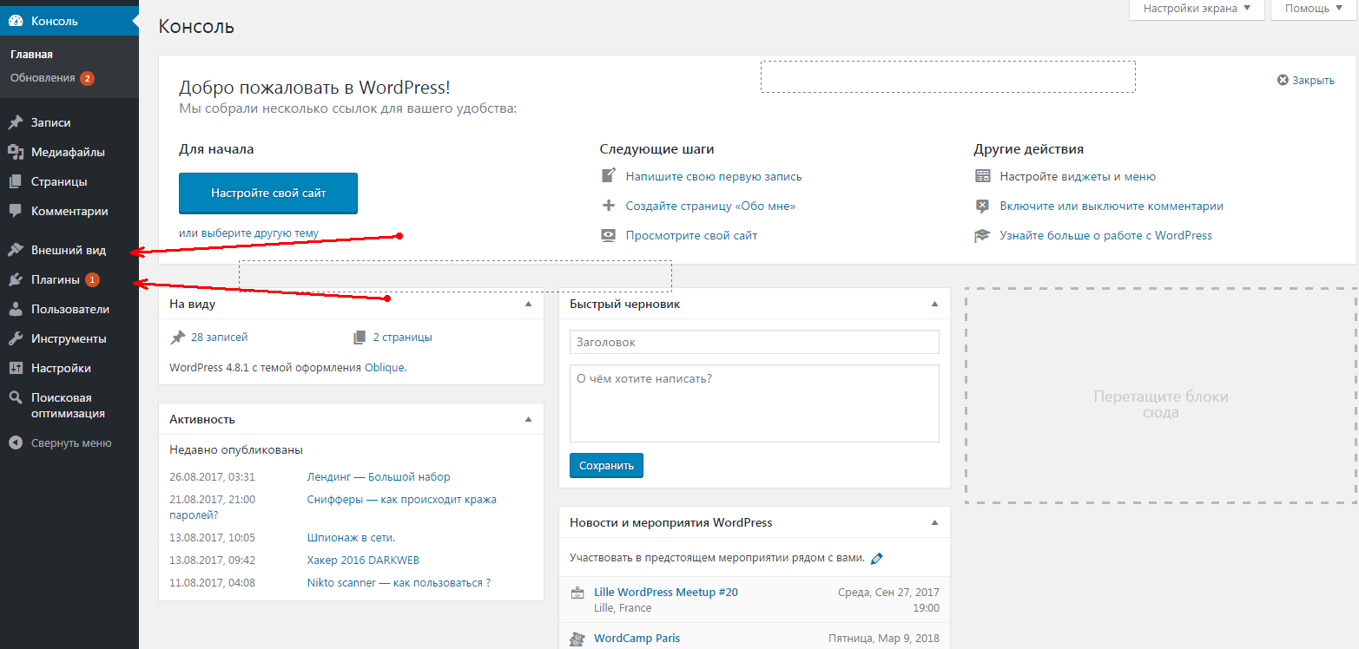The width and height of the screenshot is (1359, 649).
Task: Close the welcome panel with Закрыть
Action: point(1306,80)
